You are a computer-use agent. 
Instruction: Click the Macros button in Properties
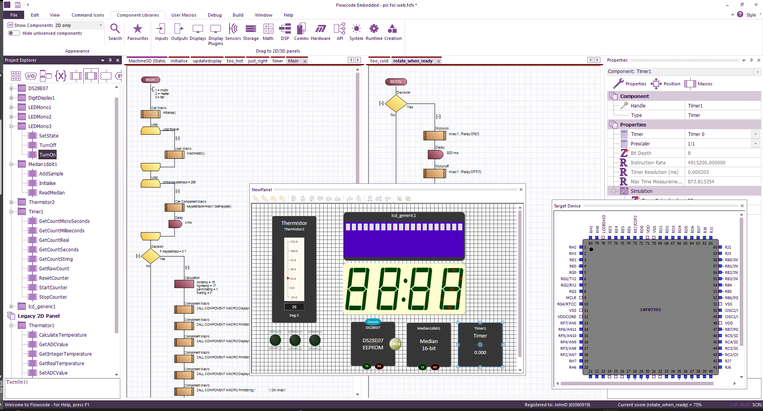pyautogui.click(x=698, y=84)
